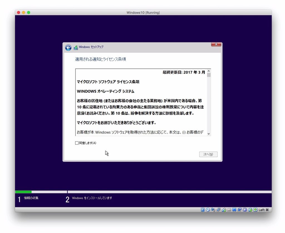Click the Windows をインストールしています step label
The image size is (285, 233).
92,198
